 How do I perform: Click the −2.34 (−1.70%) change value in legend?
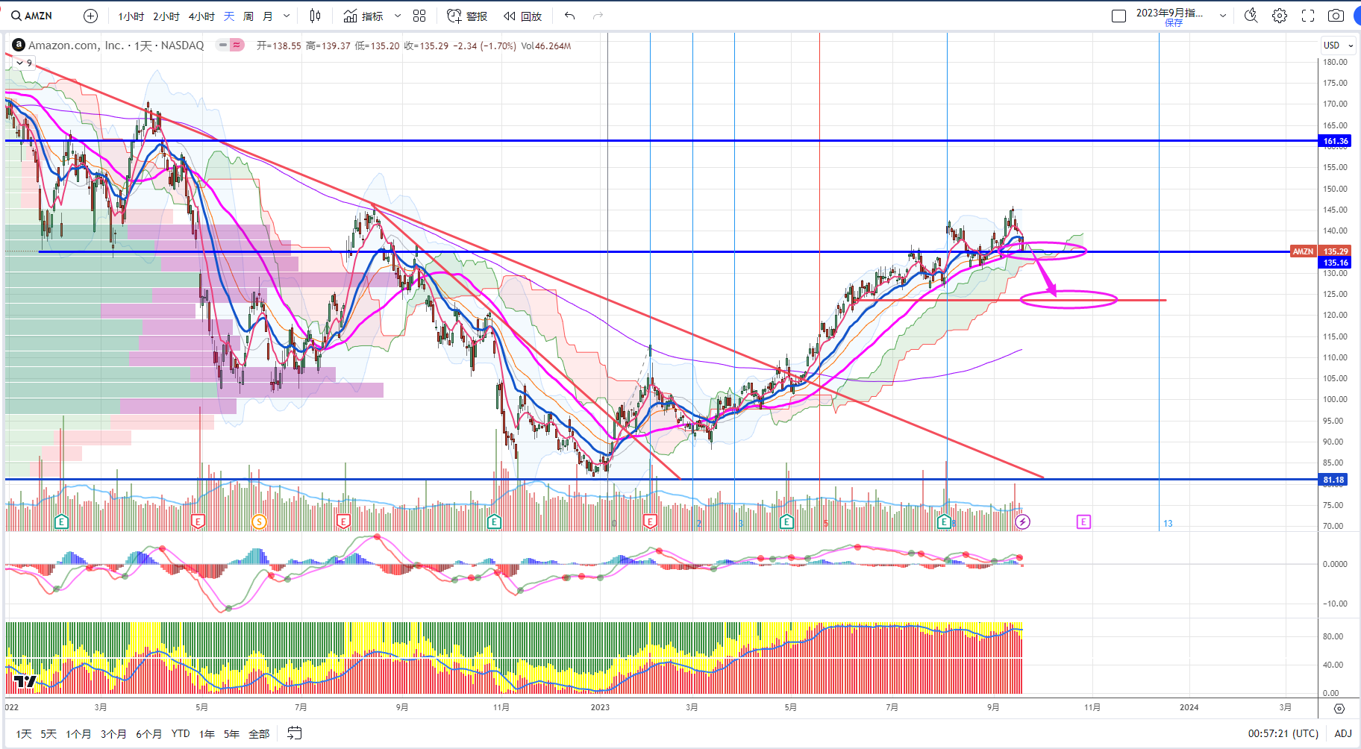click(485, 46)
